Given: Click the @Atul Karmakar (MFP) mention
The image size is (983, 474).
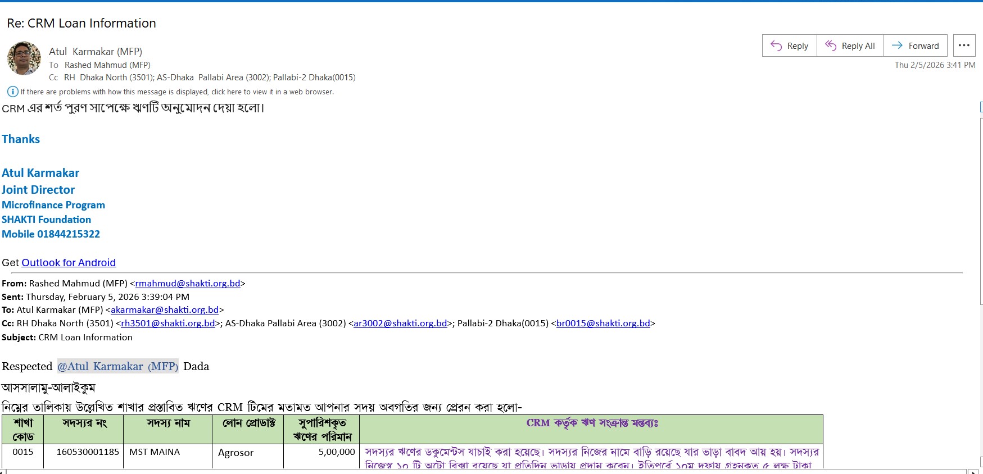Looking at the screenshot, I should 117,366.
